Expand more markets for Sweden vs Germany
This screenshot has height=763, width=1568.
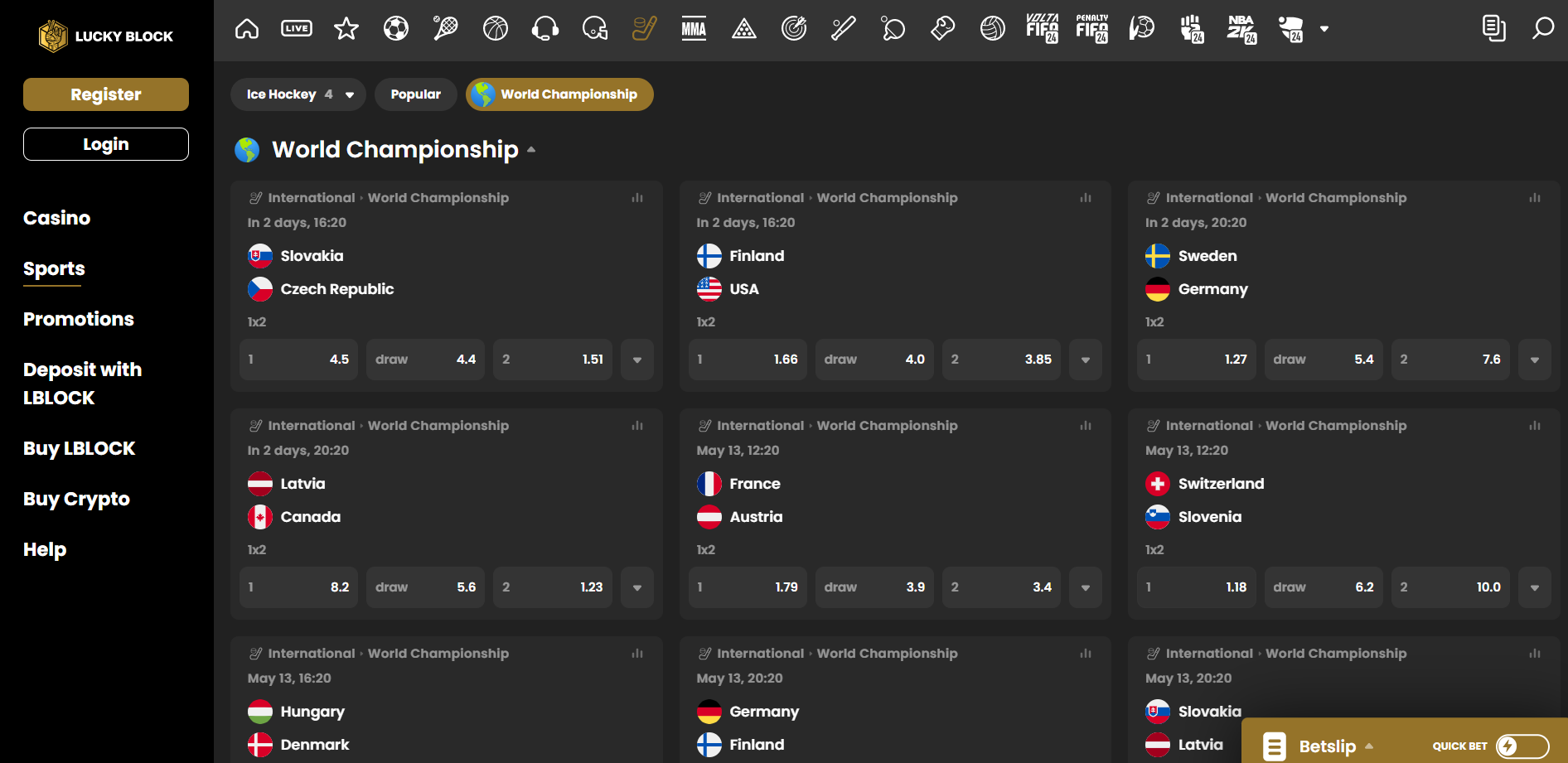coord(1535,360)
